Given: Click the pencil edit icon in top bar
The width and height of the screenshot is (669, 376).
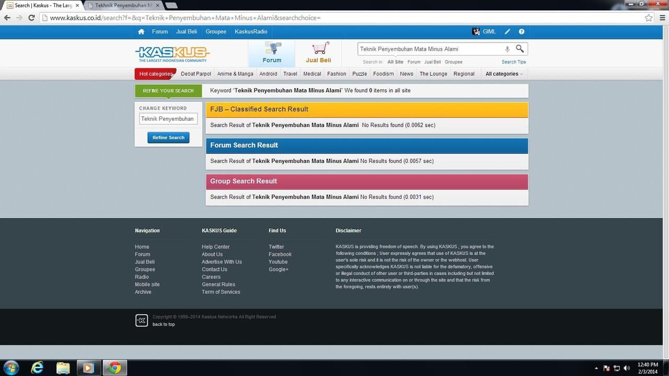Looking at the screenshot, I should 507,31.
